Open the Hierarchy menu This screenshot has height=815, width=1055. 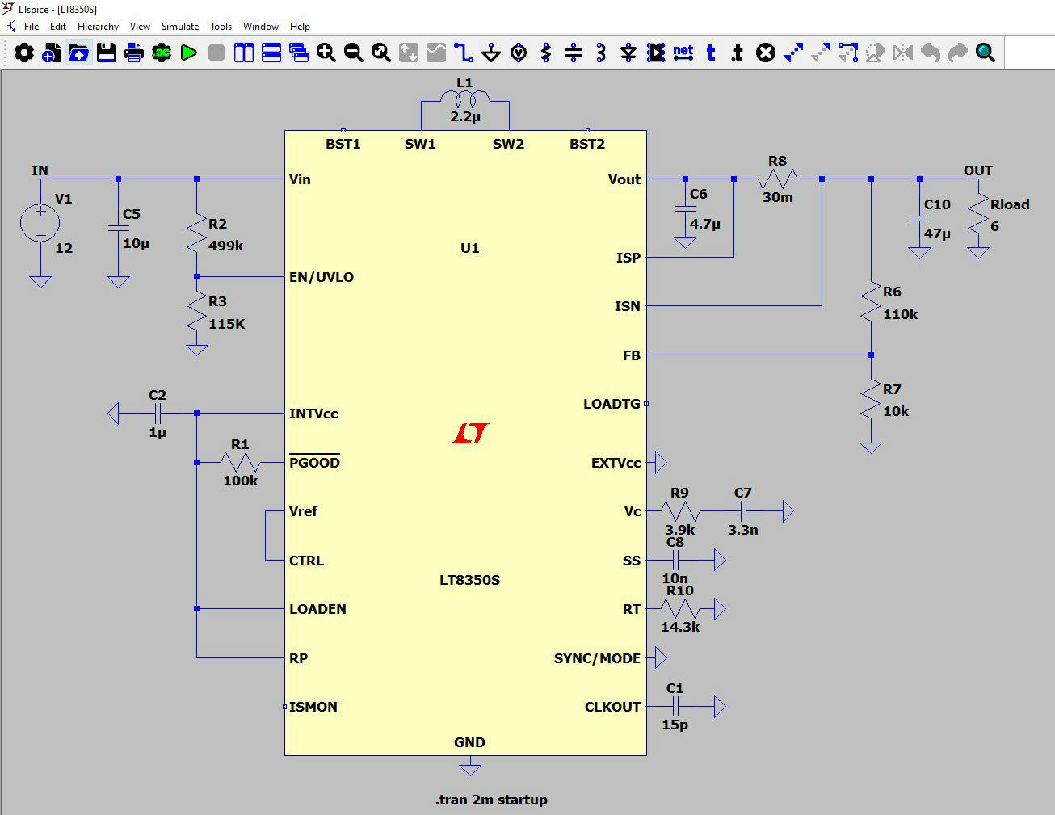point(97,26)
